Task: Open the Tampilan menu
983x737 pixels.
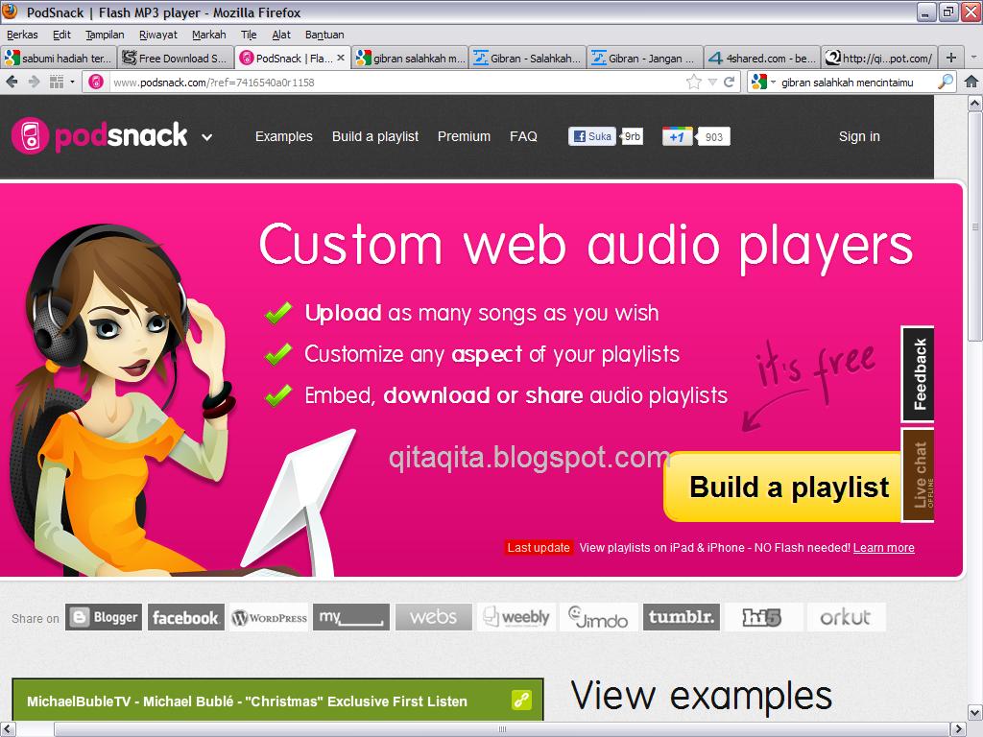Action: pyautogui.click(x=105, y=35)
